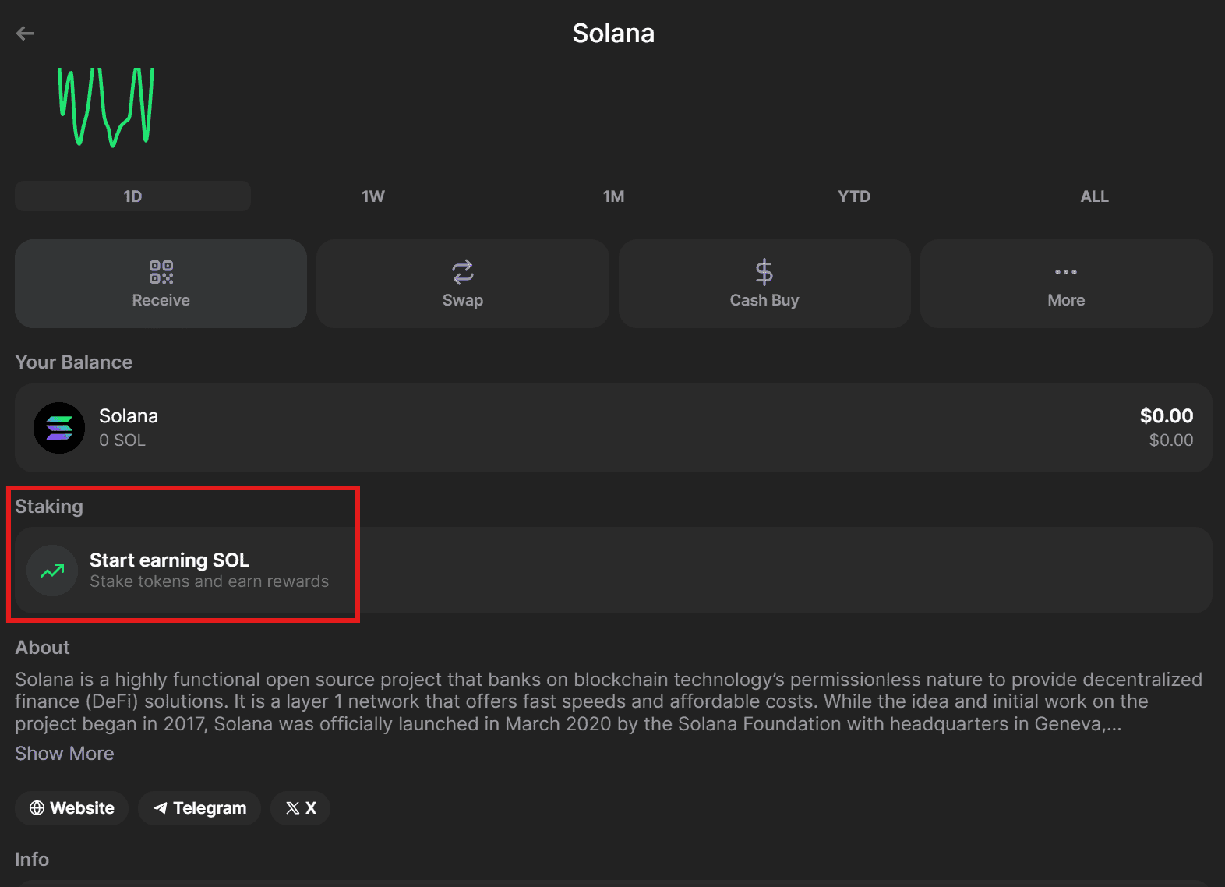Select the YTD chart range
Viewport: 1225px width, 887px height.
[854, 196]
